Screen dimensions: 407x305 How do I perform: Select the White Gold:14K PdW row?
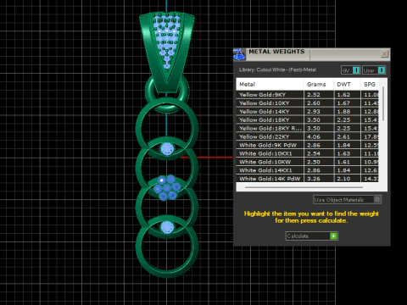click(308, 179)
